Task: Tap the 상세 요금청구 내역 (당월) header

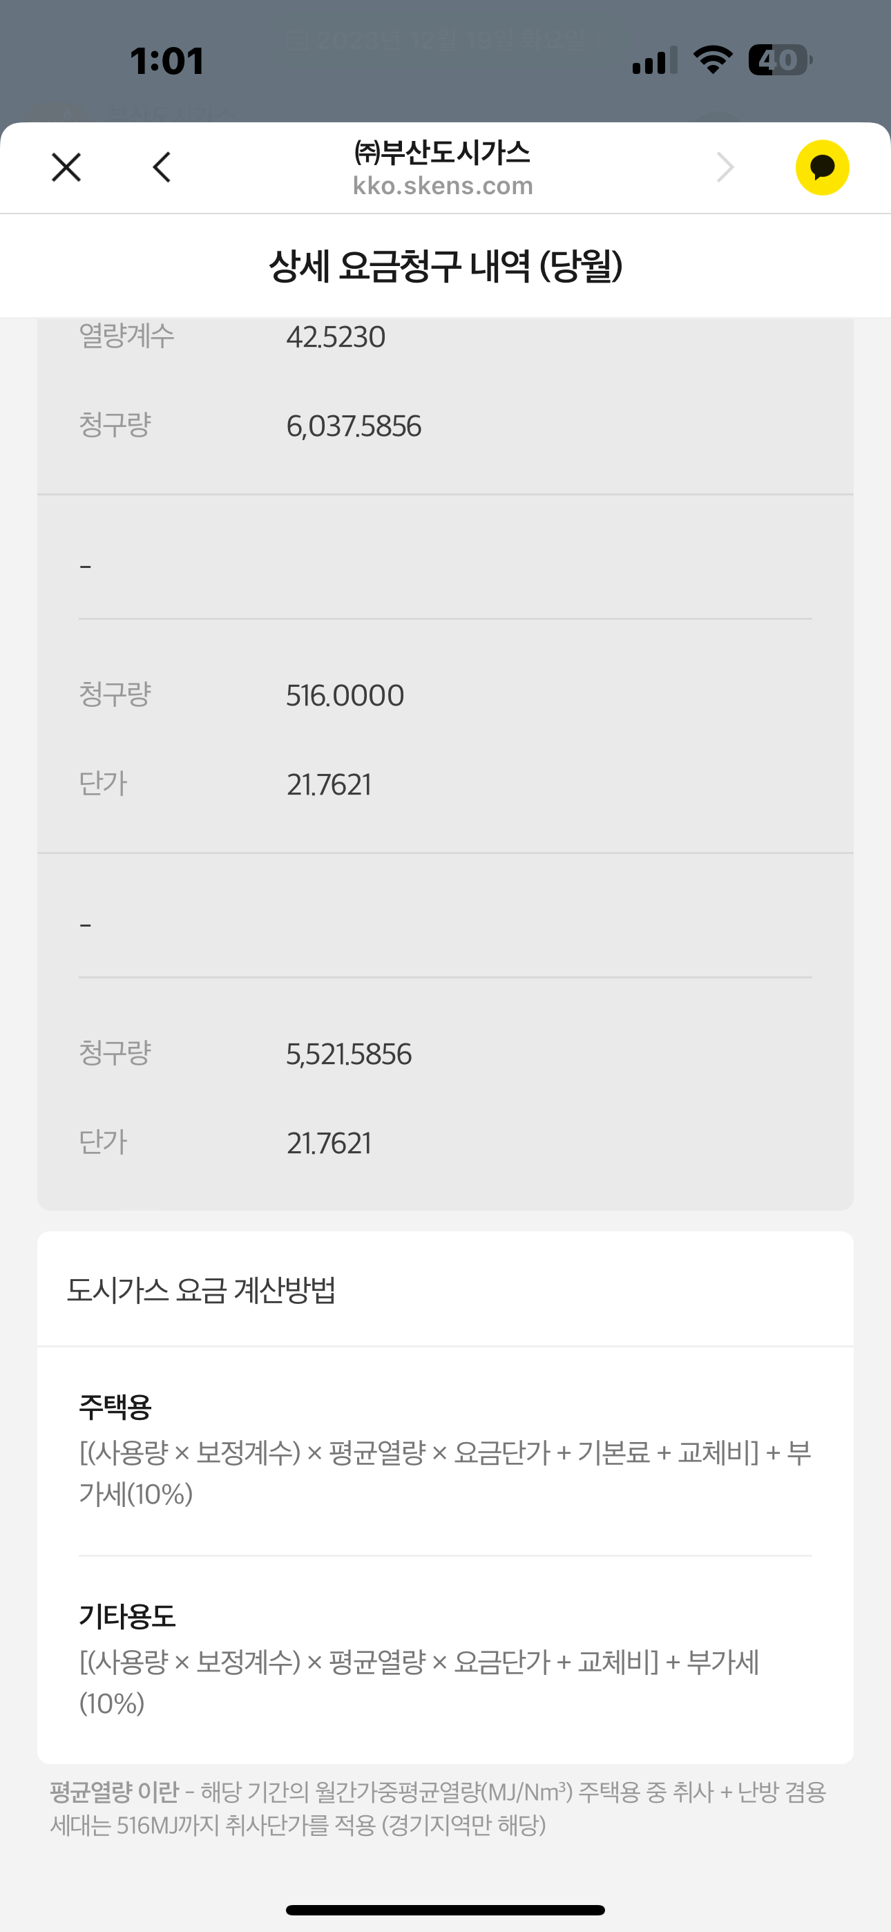Action: [445, 266]
